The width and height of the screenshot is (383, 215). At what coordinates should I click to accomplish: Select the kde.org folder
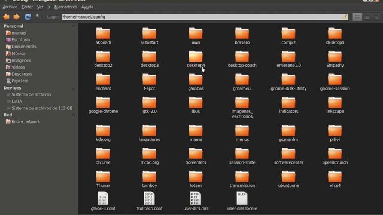(103, 133)
